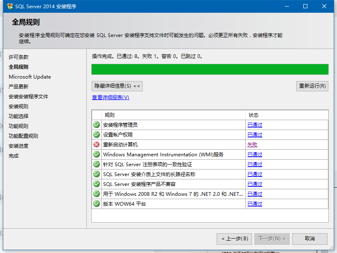This screenshot has height=253, width=337.
Task: Click rule text SQL Server 安装介质上文件的长路径名称
Action: [149, 174]
